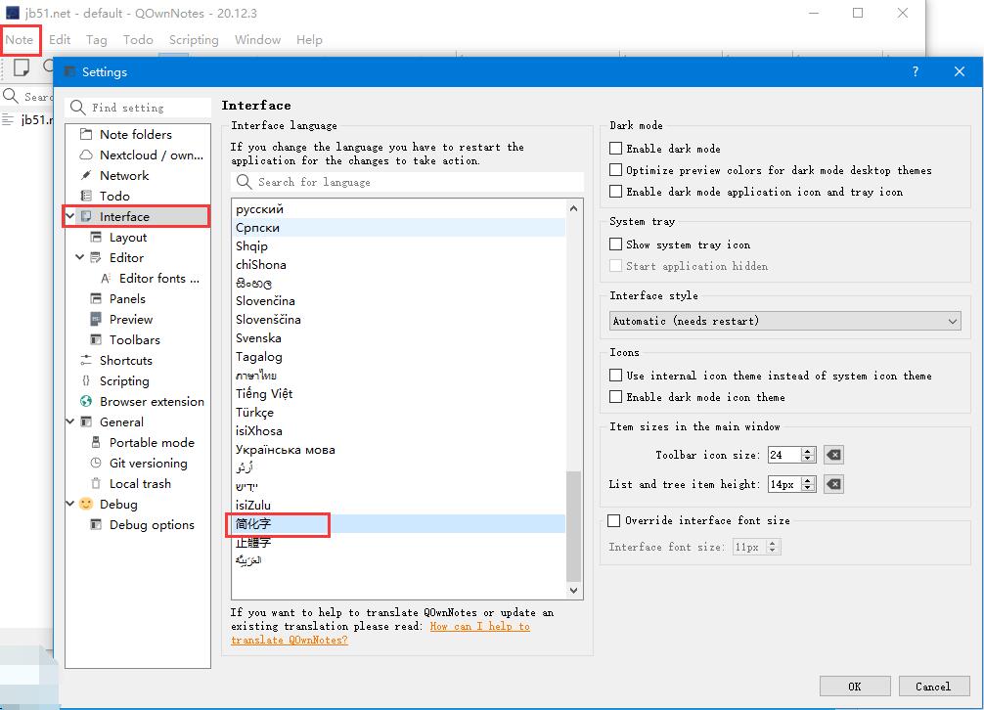Screen dimensions: 984x710
Task: Open the Scripting menu
Action: click(x=194, y=39)
